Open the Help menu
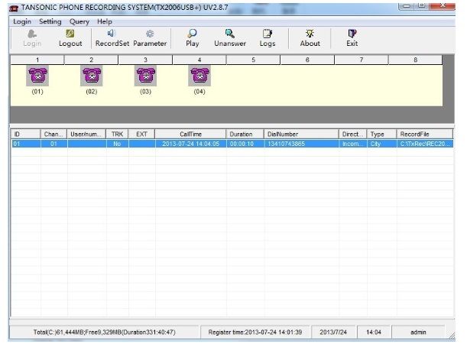This screenshot has width=467, height=347. click(105, 21)
